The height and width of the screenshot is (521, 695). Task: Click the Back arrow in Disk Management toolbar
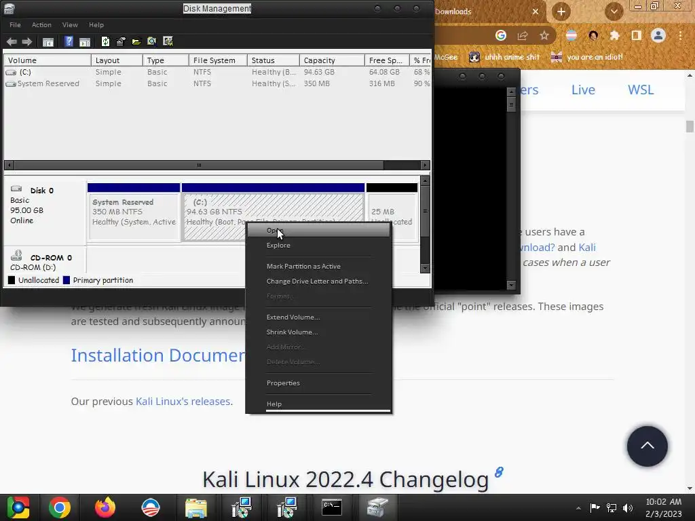coord(12,41)
